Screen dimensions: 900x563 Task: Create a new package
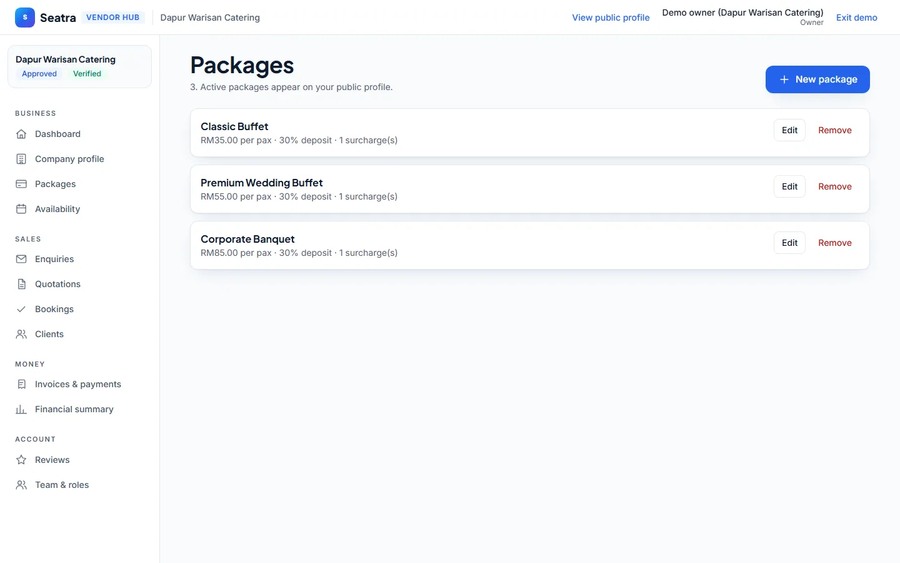(x=817, y=79)
